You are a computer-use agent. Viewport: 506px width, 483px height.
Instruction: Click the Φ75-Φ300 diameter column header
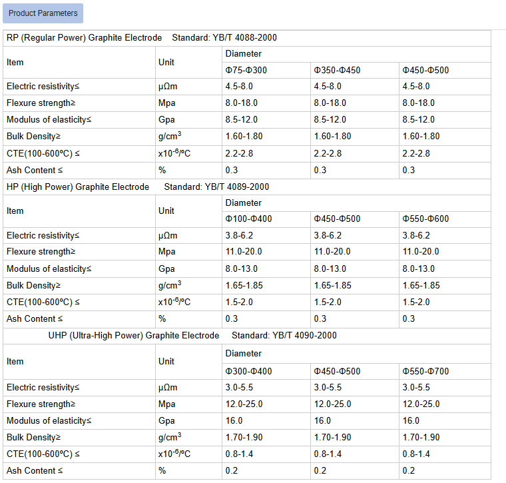[x=246, y=70]
